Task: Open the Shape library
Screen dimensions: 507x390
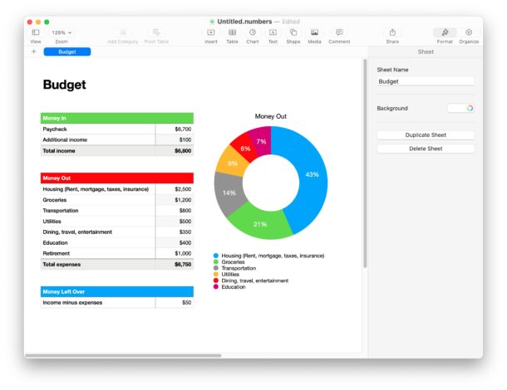Action: click(293, 32)
